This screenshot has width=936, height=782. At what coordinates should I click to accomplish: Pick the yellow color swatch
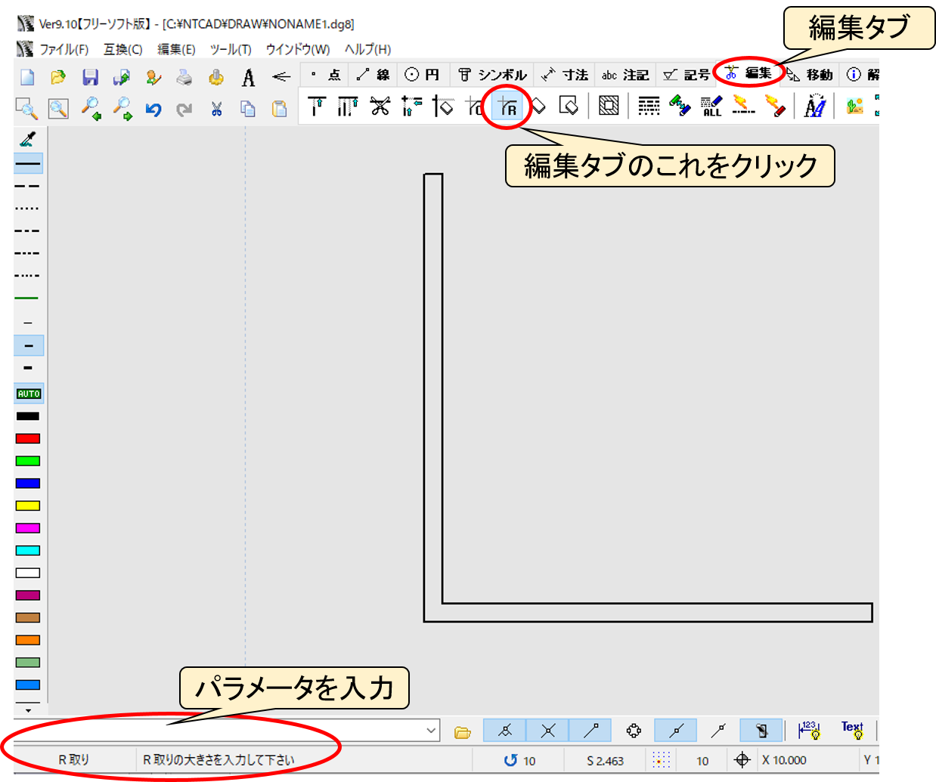click(x=28, y=505)
